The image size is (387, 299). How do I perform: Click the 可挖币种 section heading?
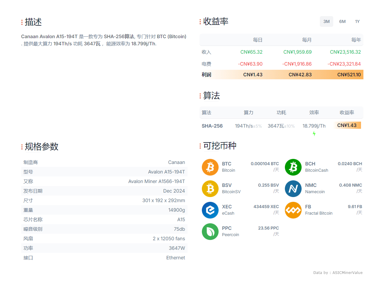click(x=220, y=146)
